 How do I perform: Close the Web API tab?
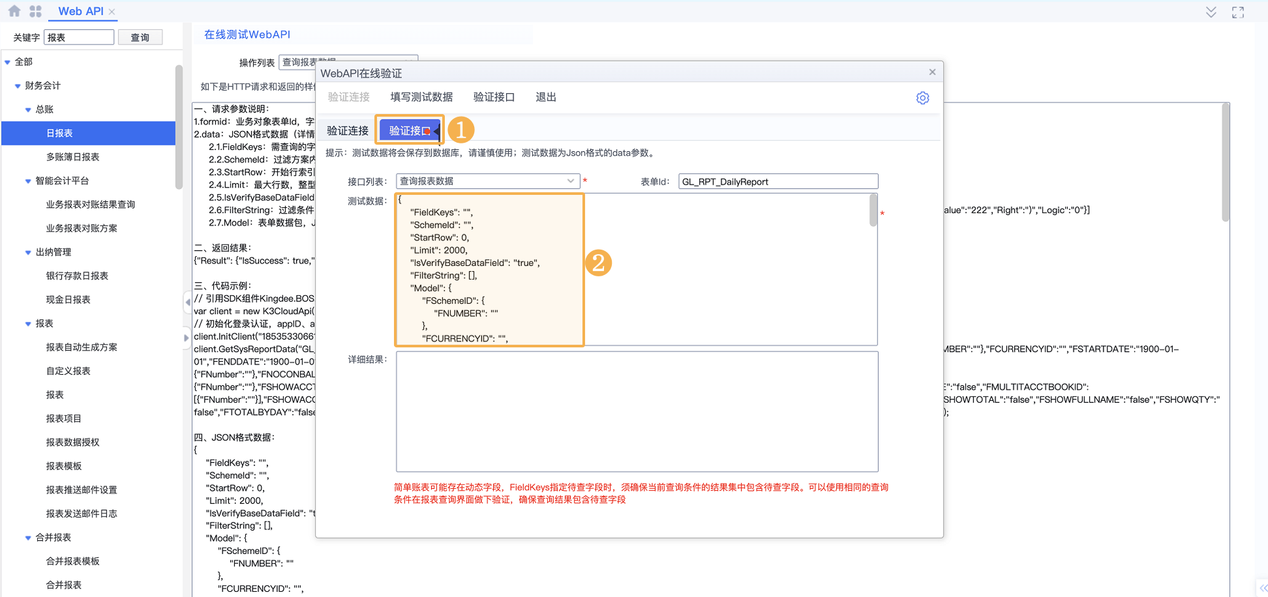pyautogui.click(x=112, y=12)
